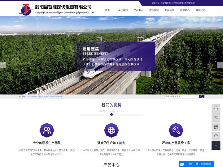223x167 pixels.
Task: Click the purple dot under OUR ADVANTAGES
Action: point(111,115)
